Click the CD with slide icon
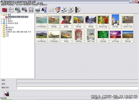Image resolution: width=139 pixels, height=100 pixels. 64,10
